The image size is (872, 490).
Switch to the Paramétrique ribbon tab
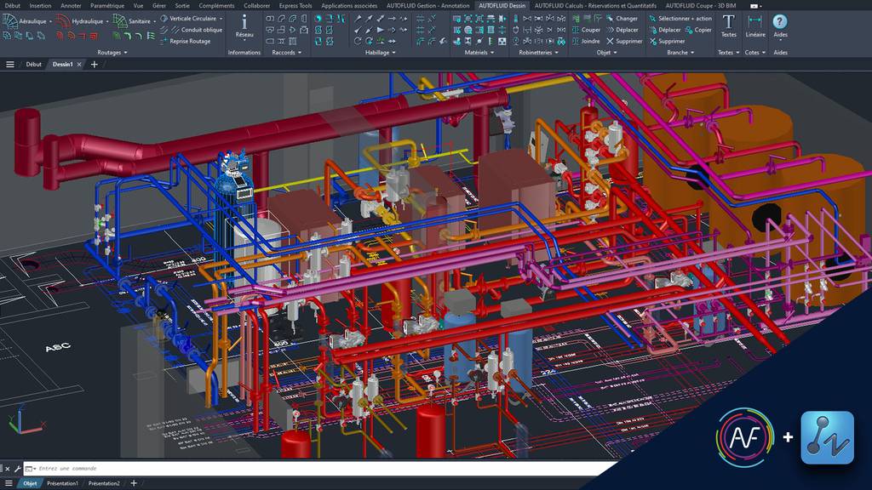tap(107, 6)
